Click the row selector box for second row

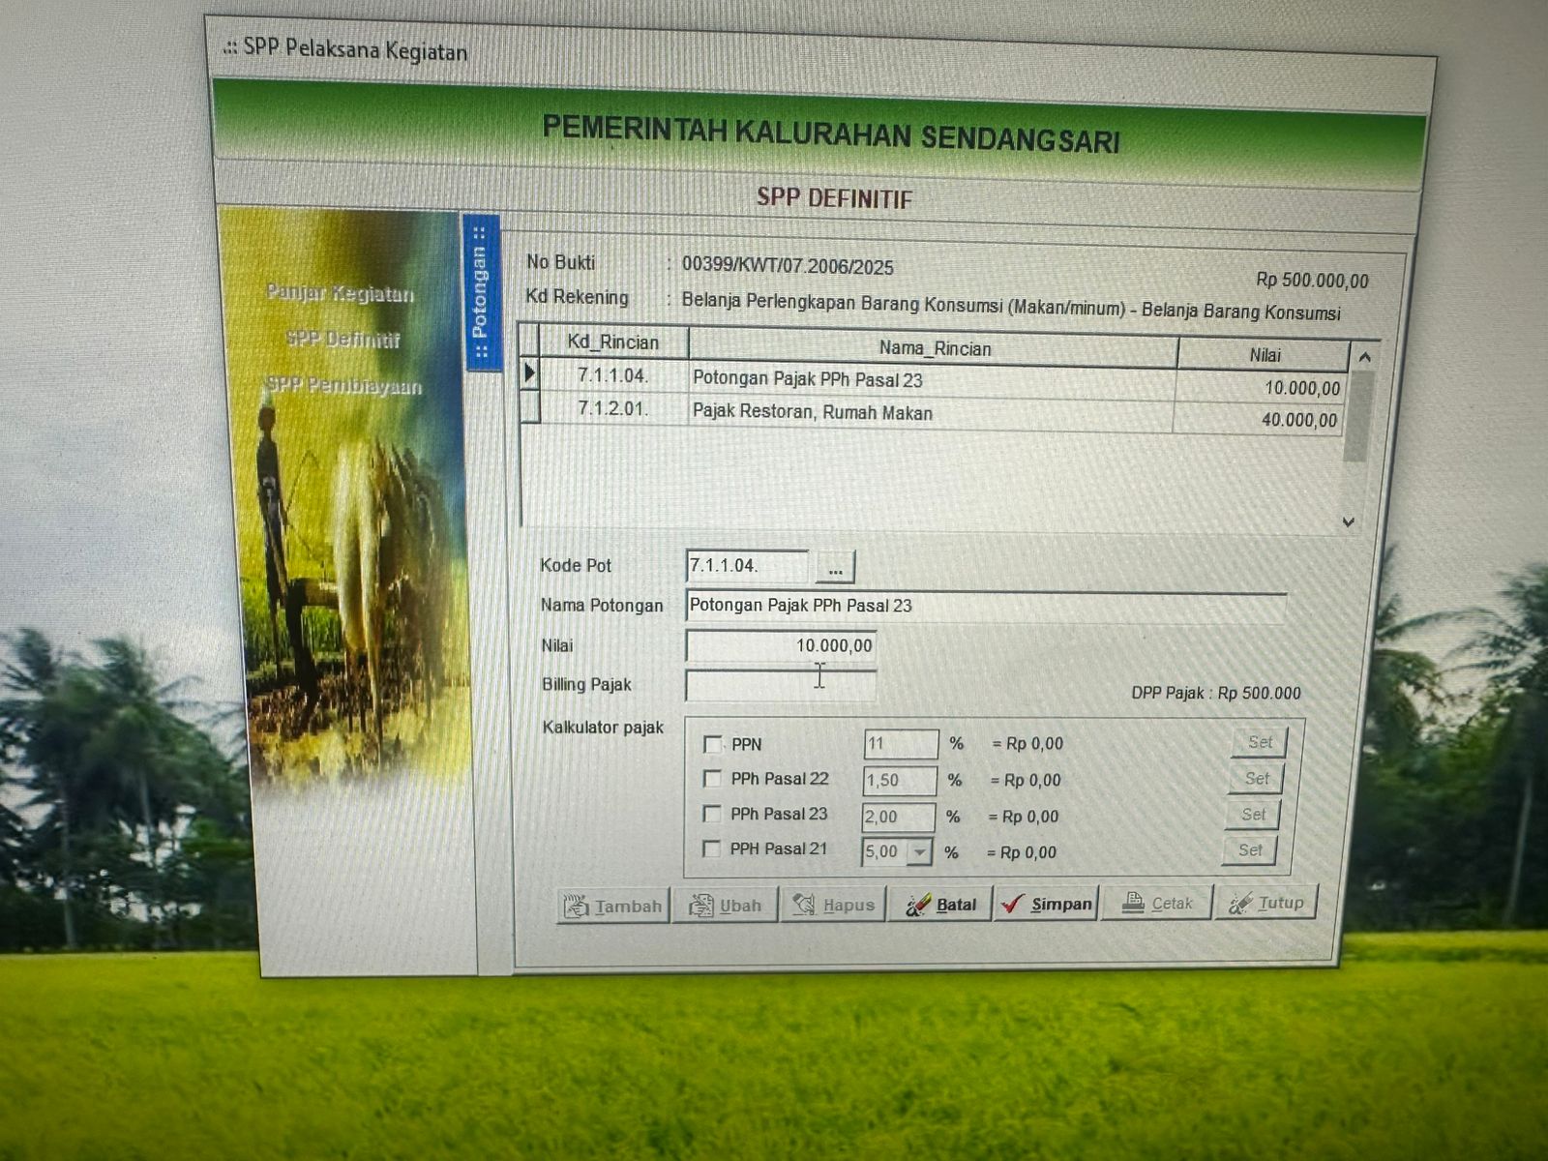coord(529,406)
